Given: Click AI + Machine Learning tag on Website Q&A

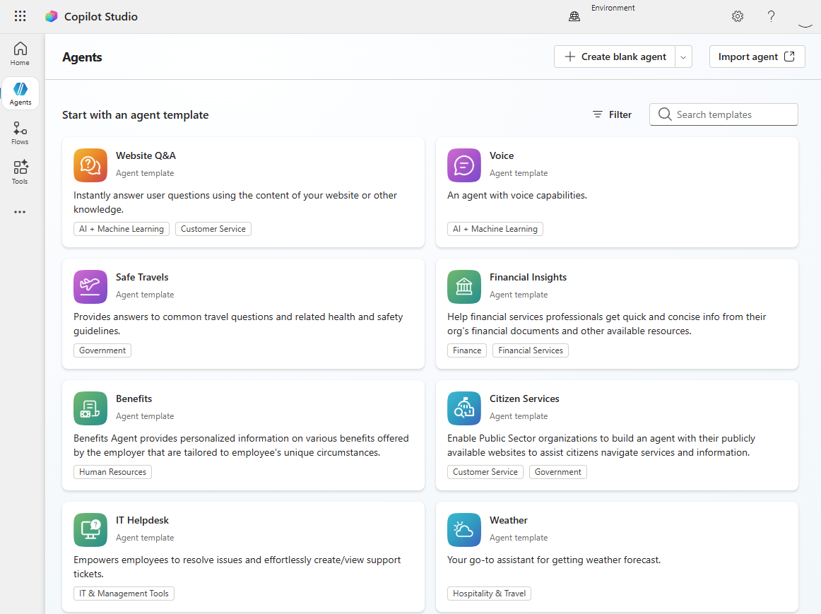Looking at the screenshot, I should (122, 229).
